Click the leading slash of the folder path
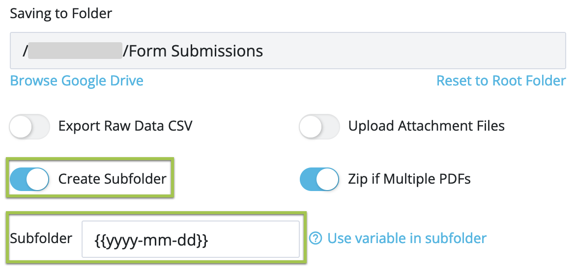 (25, 51)
